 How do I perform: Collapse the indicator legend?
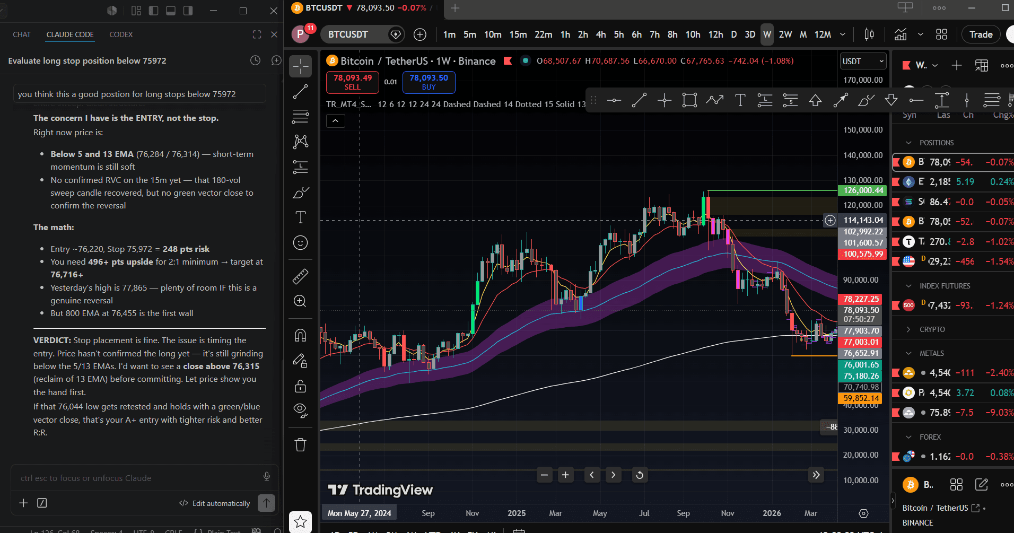coord(335,121)
